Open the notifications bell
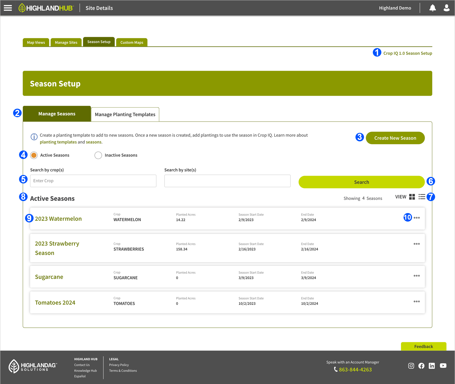Screen dimensions: 455x384 (432, 8)
